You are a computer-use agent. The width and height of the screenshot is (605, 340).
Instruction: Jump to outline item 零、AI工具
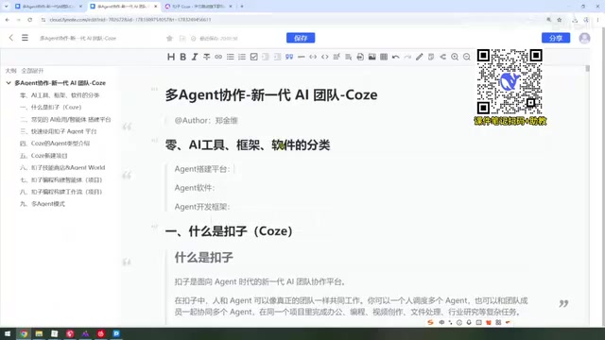click(x=60, y=95)
